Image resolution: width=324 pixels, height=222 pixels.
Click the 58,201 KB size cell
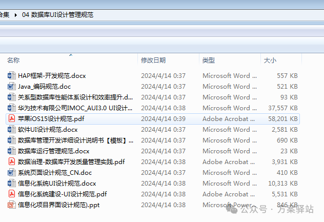coord(283,118)
